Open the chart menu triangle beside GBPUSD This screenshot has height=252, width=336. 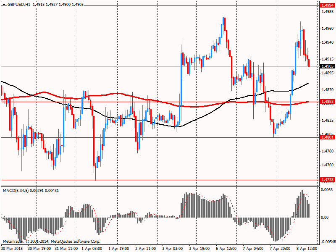[4, 5]
